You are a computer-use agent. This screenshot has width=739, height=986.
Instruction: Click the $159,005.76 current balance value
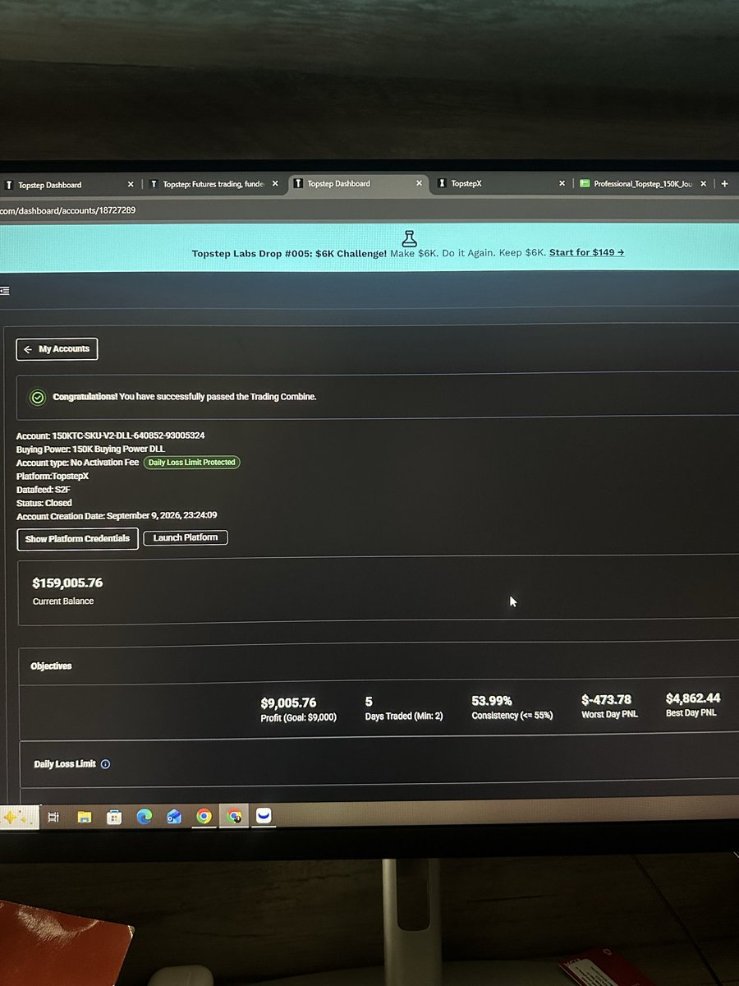point(67,583)
